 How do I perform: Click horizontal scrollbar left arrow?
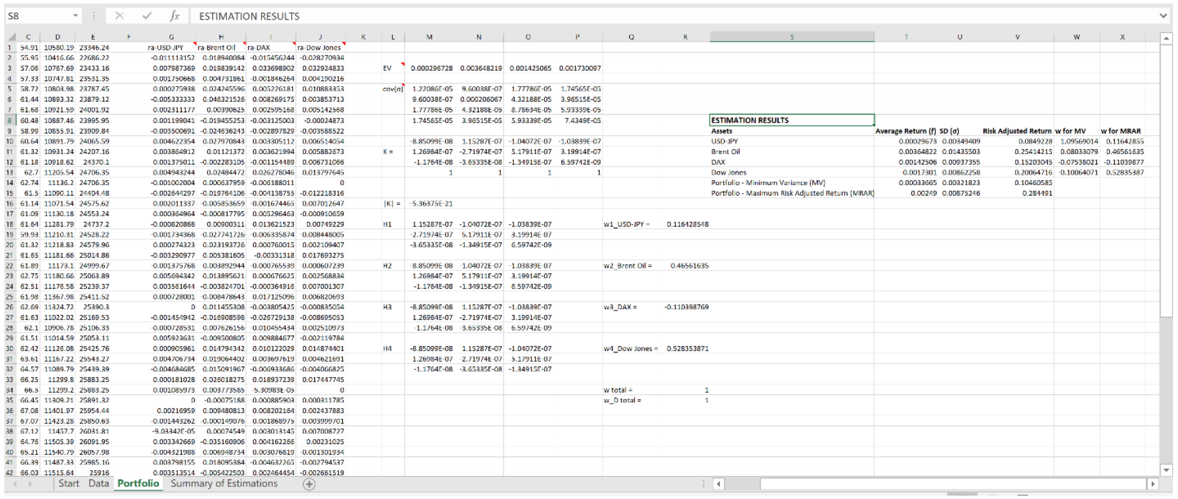(719, 484)
